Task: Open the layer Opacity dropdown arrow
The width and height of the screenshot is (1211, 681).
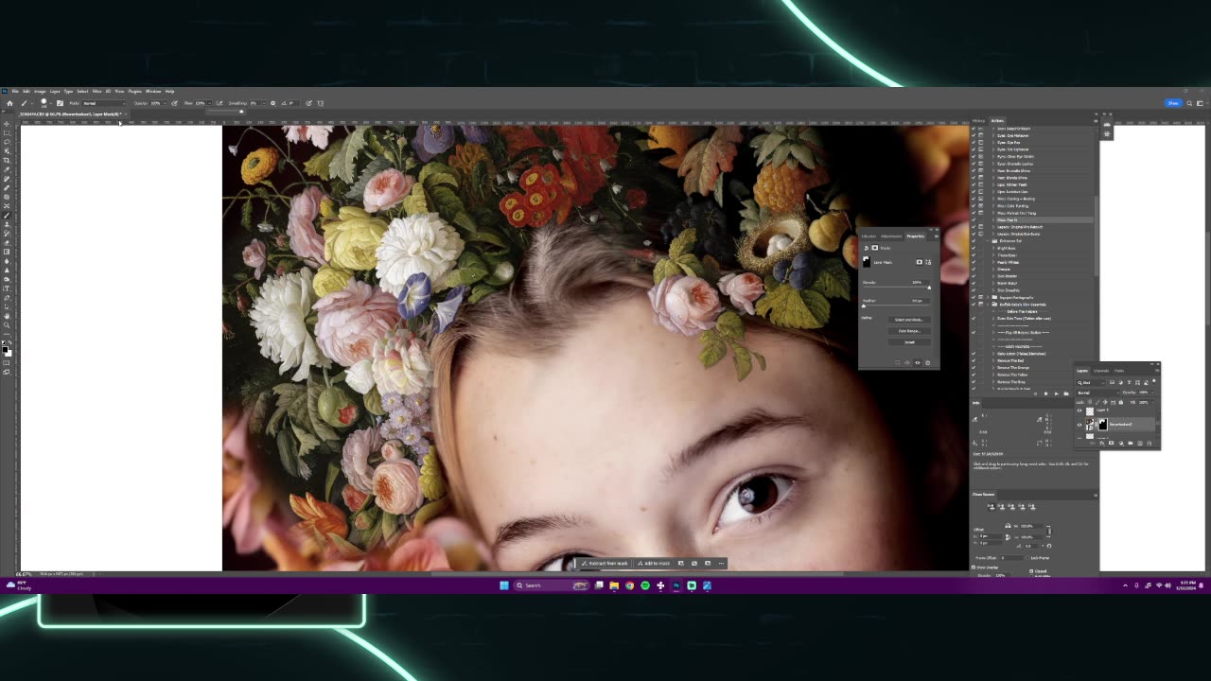Action: click(x=1152, y=393)
